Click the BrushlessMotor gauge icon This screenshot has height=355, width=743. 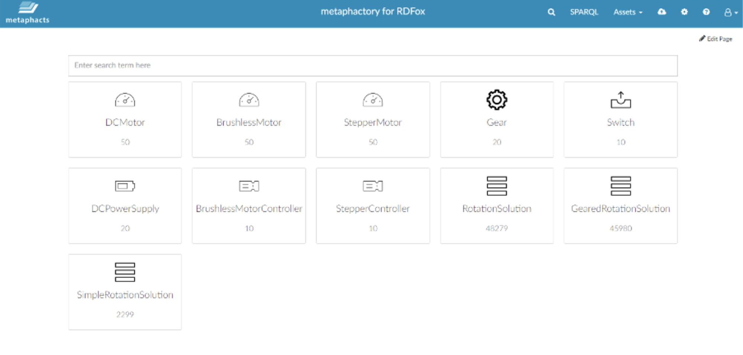click(x=249, y=100)
